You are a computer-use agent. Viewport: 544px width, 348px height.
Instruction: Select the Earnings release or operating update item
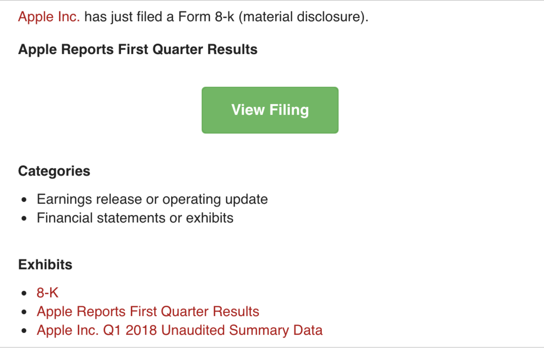152,199
